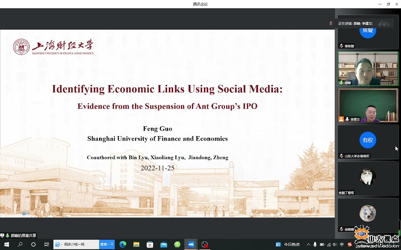The height and width of the screenshot is (250, 401).
Task: Select 李建文's video thumbnail
Action: [368, 105]
